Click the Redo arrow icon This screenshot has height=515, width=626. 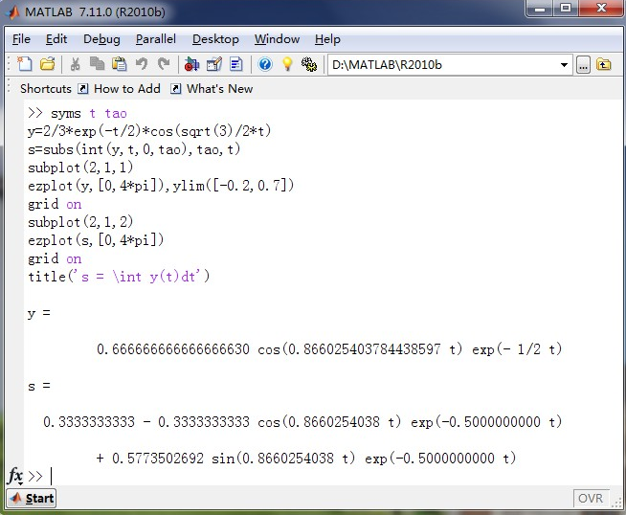[164, 64]
